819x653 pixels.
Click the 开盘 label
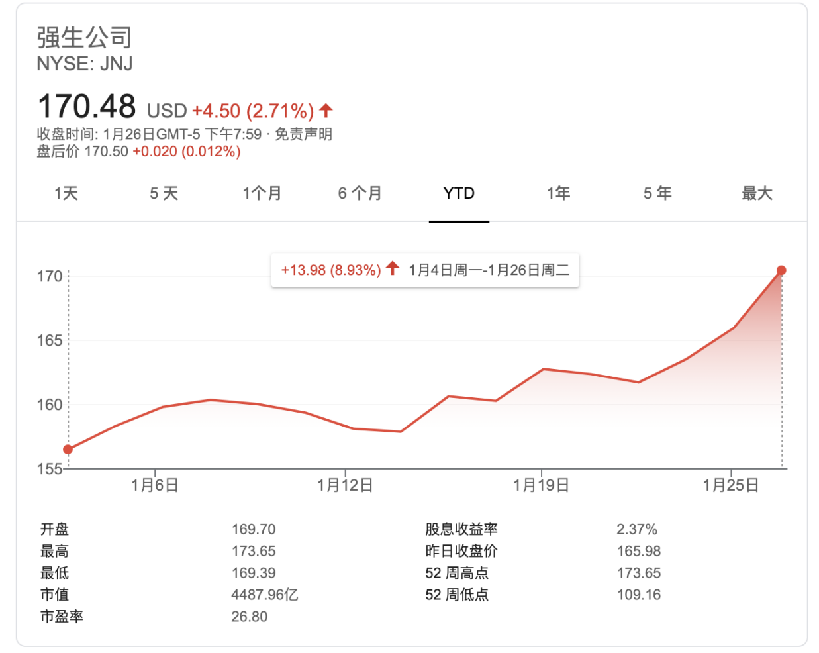54,529
